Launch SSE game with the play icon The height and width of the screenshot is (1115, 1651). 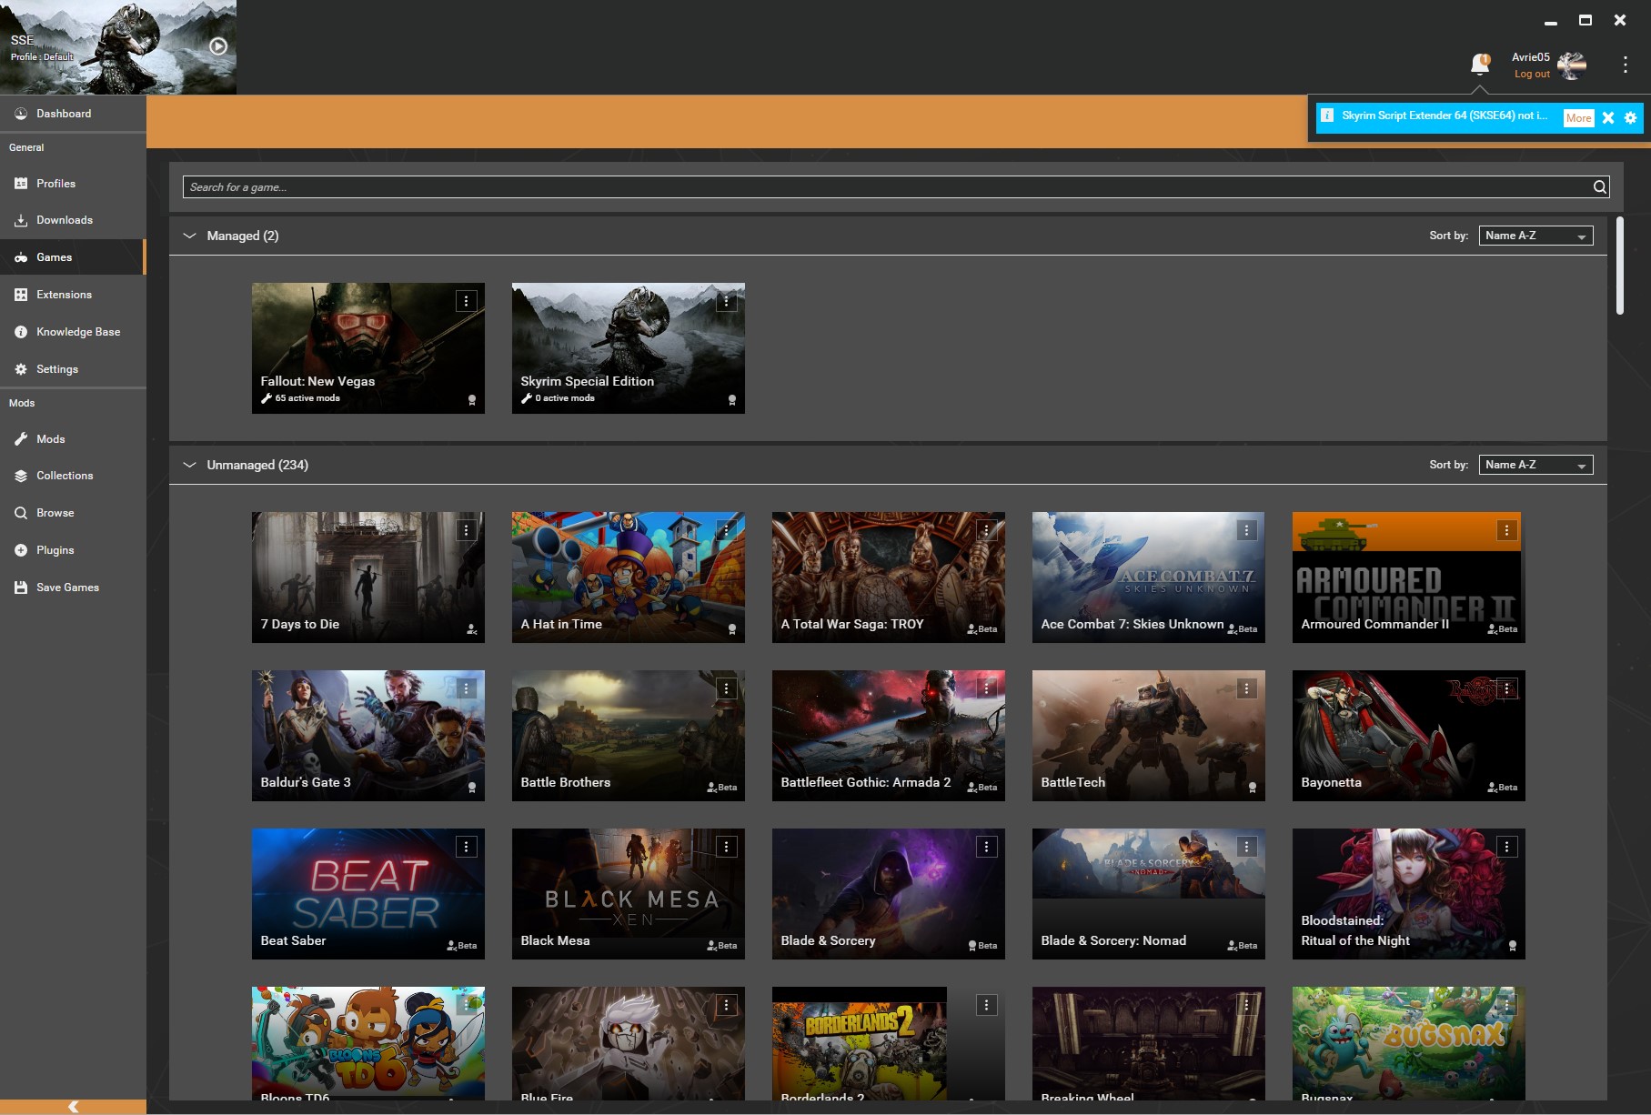218,46
